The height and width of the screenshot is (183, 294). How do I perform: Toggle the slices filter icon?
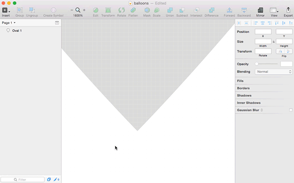[x=56, y=180]
